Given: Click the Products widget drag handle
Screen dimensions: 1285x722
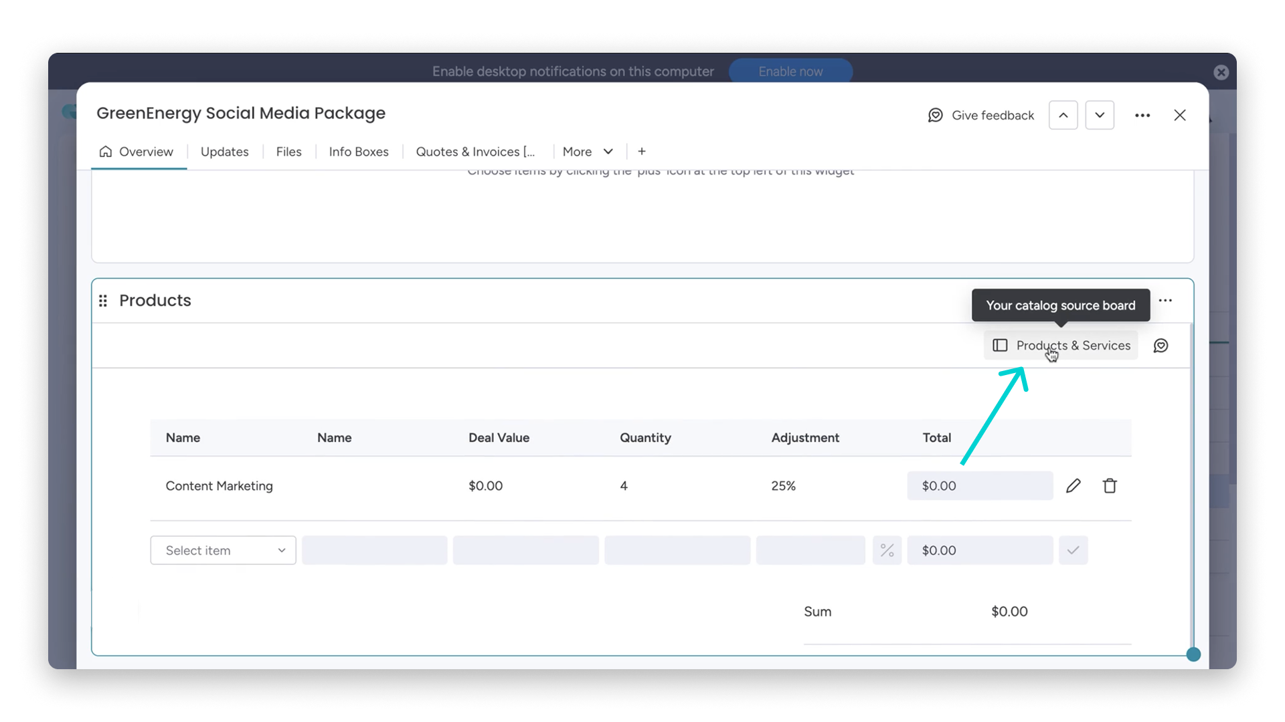Looking at the screenshot, I should (x=103, y=301).
